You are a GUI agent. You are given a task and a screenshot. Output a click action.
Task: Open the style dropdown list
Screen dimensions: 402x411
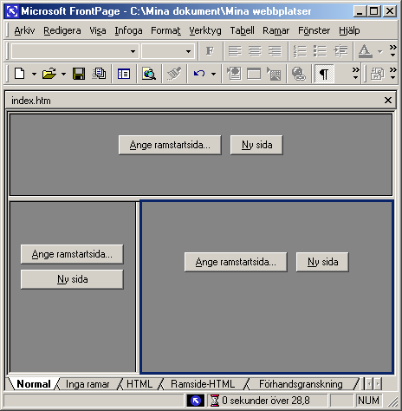[133, 51]
